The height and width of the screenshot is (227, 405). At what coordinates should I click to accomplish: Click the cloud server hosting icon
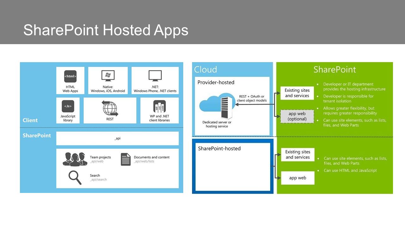[x=218, y=105]
